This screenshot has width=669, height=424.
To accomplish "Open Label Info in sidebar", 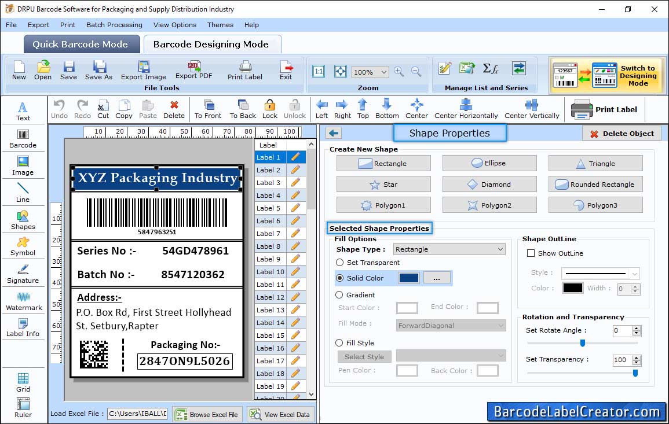I will pos(23,327).
